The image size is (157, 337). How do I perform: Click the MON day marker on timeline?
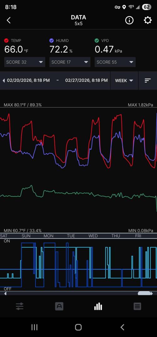[49, 236]
